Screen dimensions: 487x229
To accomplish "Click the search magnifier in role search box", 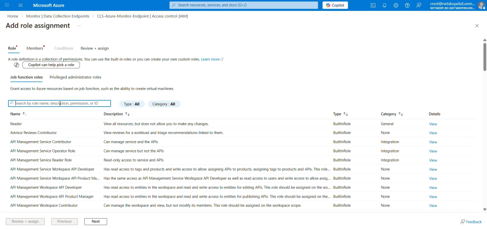I will [x=11, y=103].
